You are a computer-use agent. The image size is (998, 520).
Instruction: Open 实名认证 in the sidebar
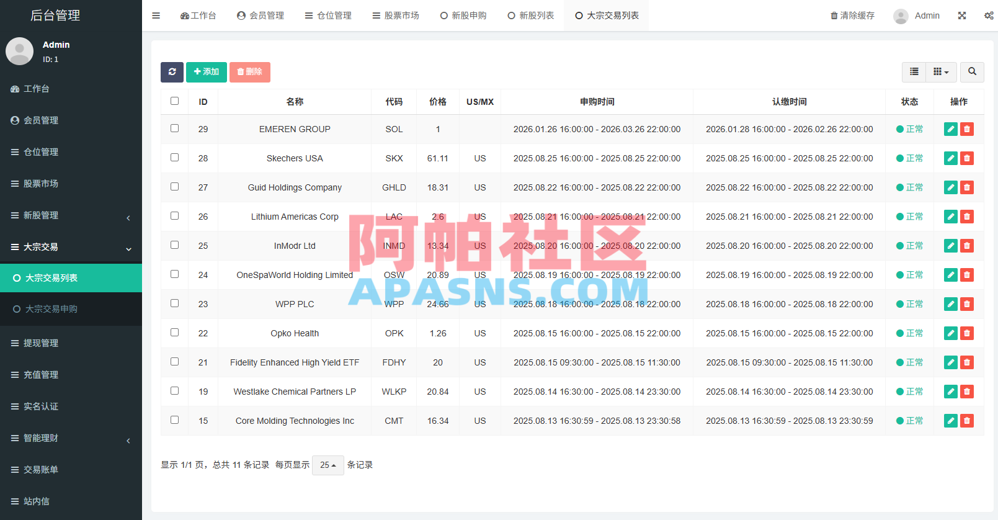(71, 406)
